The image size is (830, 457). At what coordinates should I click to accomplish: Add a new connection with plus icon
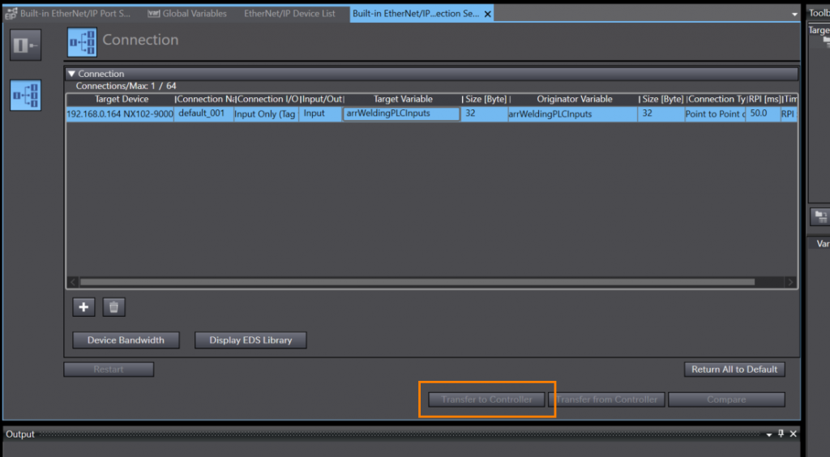83,307
